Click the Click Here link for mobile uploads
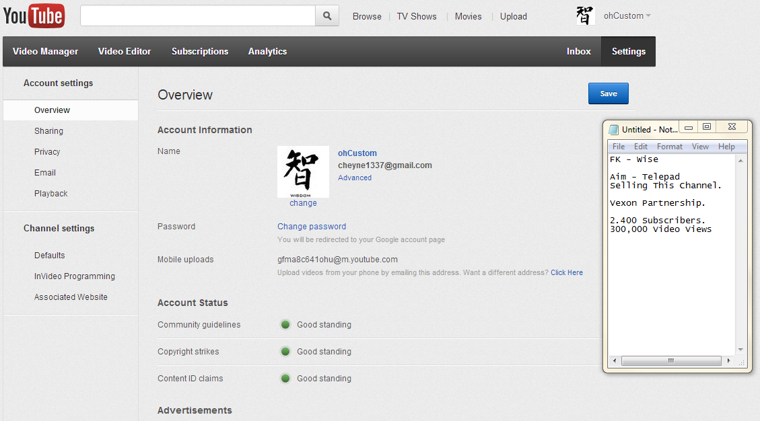This screenshot has width=760, height=421. [x=567, y=273]
